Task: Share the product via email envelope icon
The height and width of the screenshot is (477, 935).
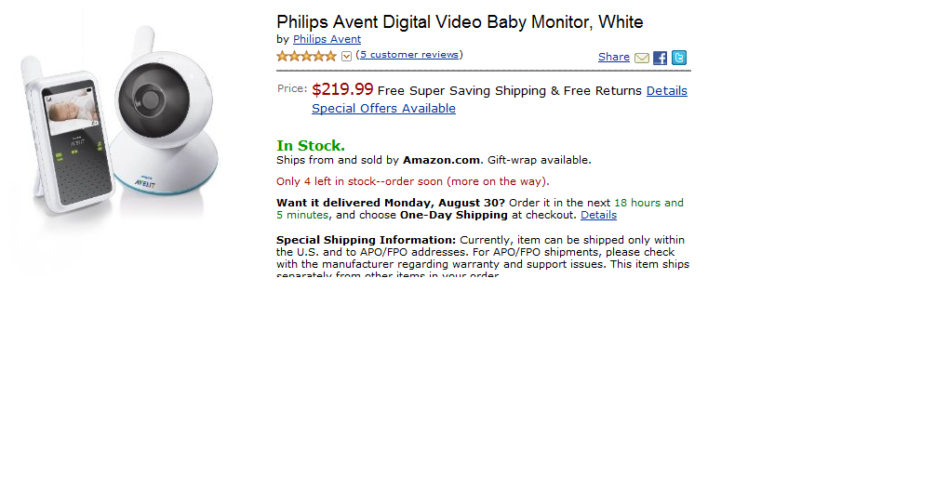Action: (x=642, y=58)
